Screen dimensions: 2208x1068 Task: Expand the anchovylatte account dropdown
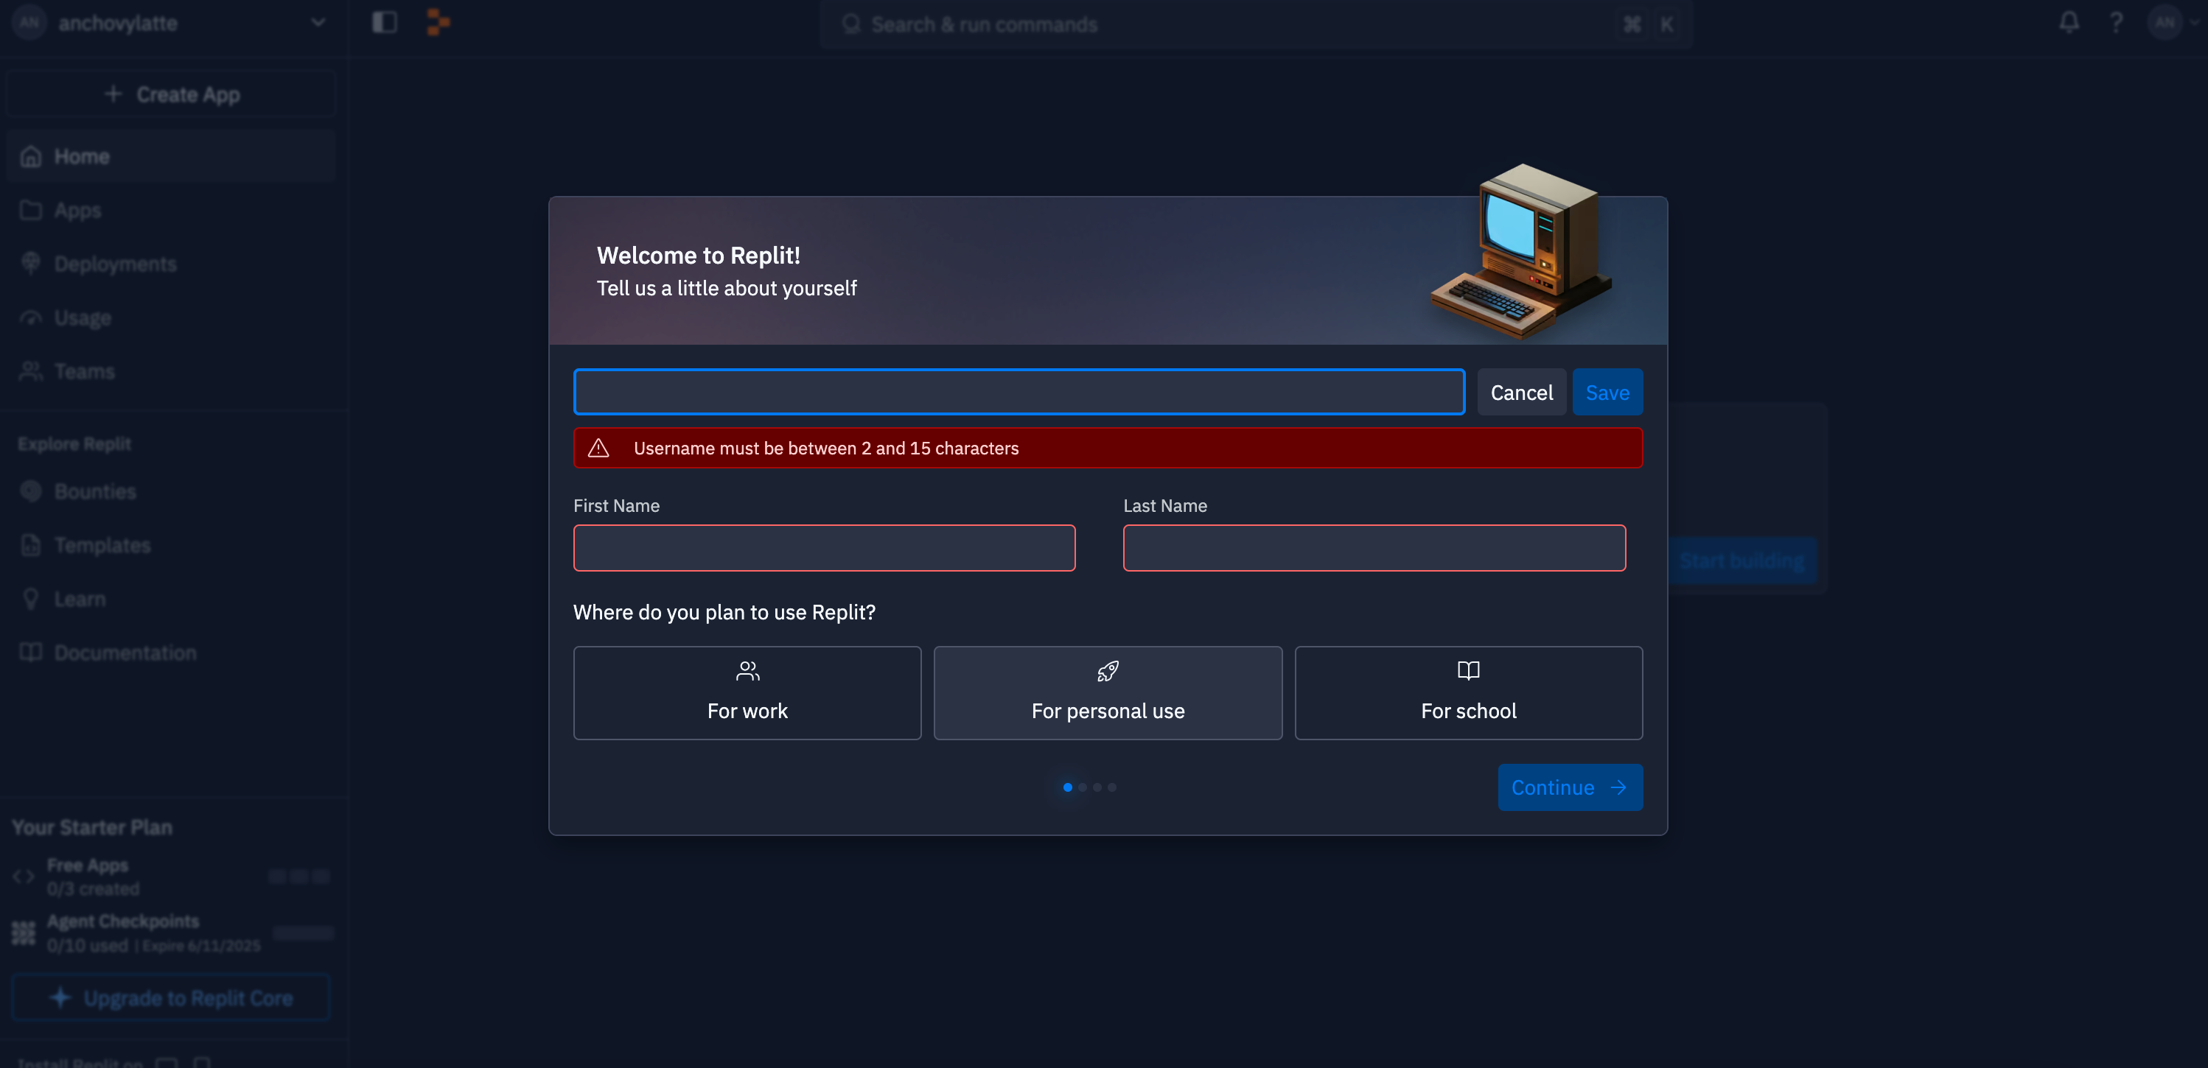(x=318, y=22)
